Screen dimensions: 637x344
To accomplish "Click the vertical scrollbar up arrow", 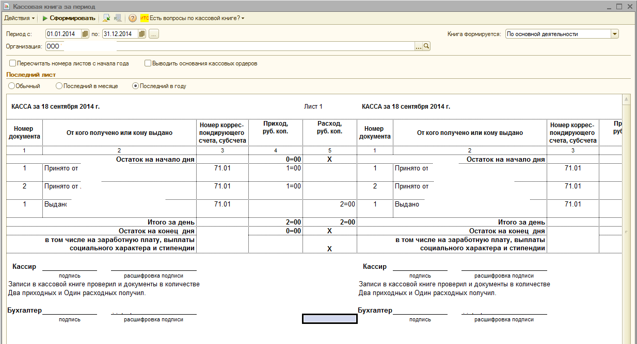I will (x=627, y=99).
